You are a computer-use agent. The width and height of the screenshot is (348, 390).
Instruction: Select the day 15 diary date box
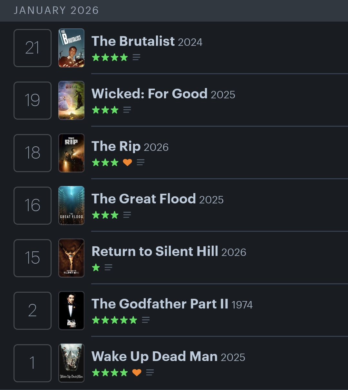[33, 258]
